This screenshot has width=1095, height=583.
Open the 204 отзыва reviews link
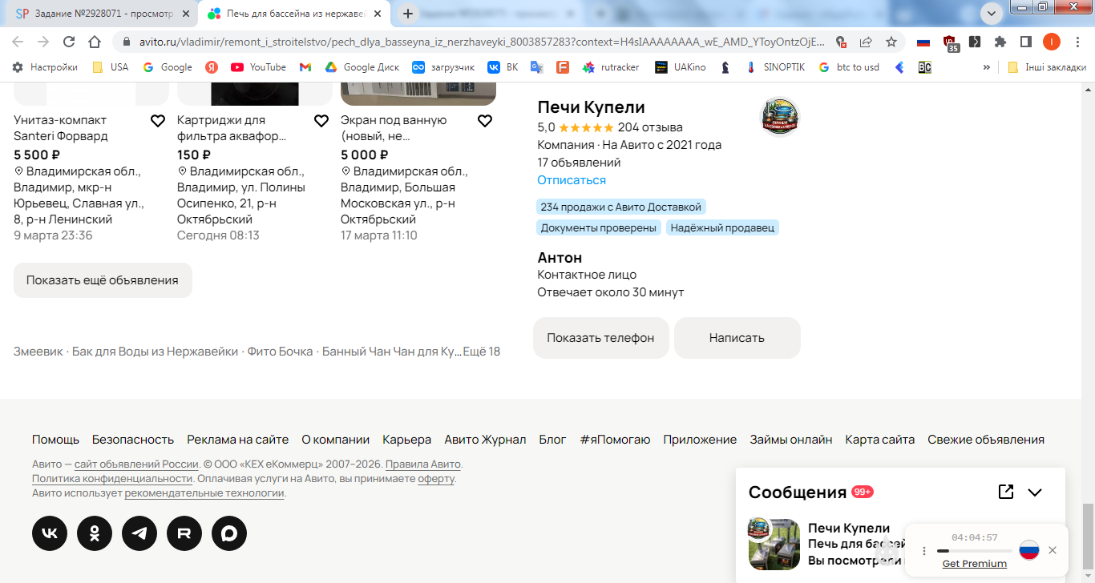(x=650, y=127)
